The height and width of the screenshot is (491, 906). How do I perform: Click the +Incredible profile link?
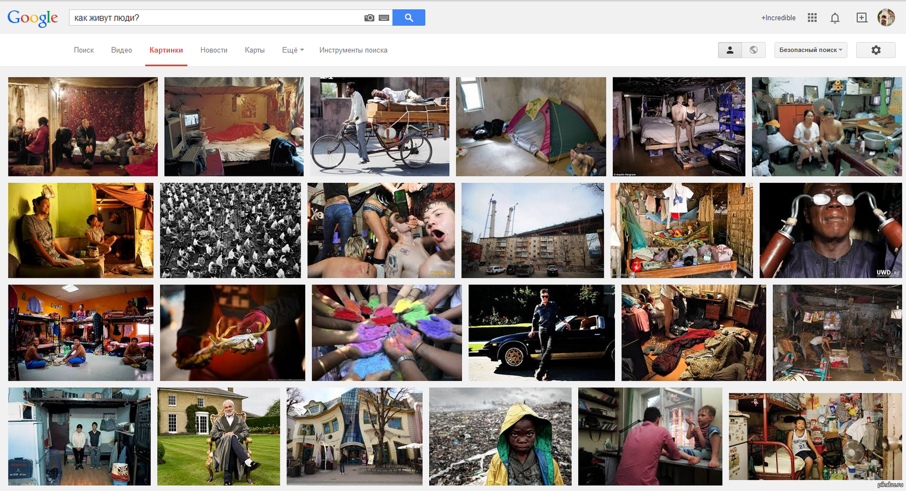pyautogui.click(x=778, y=18)
